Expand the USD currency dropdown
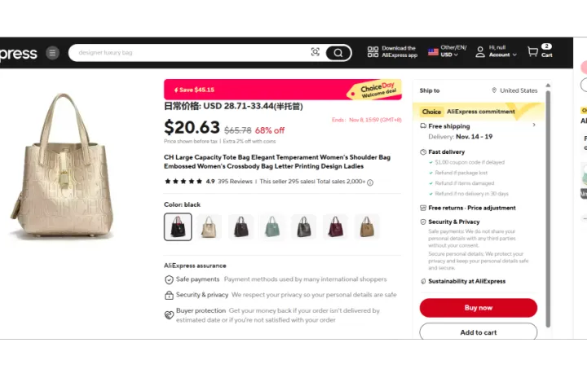The height and width of the screenshot is (391, 587). [449, 55]
